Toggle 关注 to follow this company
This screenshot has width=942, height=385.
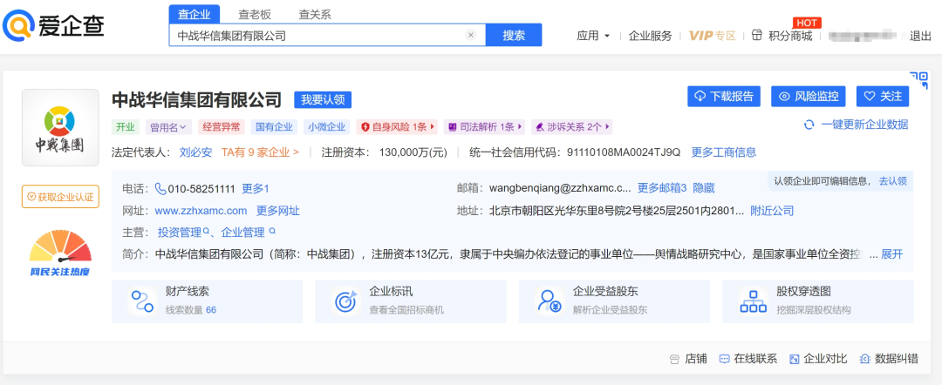click(882, 96)
